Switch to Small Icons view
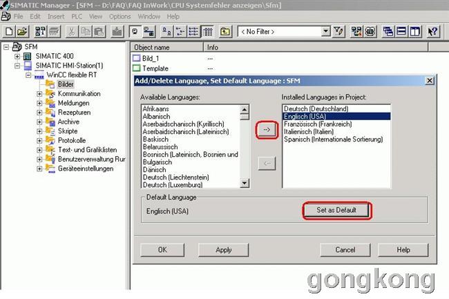Viewport: 449px width, 299px height. pos(180,32)
